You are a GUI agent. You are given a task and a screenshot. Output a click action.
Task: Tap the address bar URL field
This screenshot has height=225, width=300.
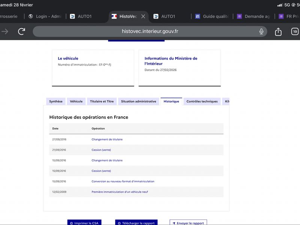(x=150, y=31)
